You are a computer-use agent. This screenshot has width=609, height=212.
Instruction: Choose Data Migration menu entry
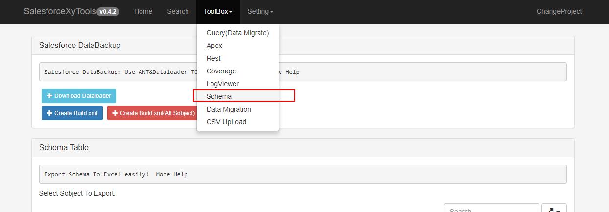click(238, 109)
